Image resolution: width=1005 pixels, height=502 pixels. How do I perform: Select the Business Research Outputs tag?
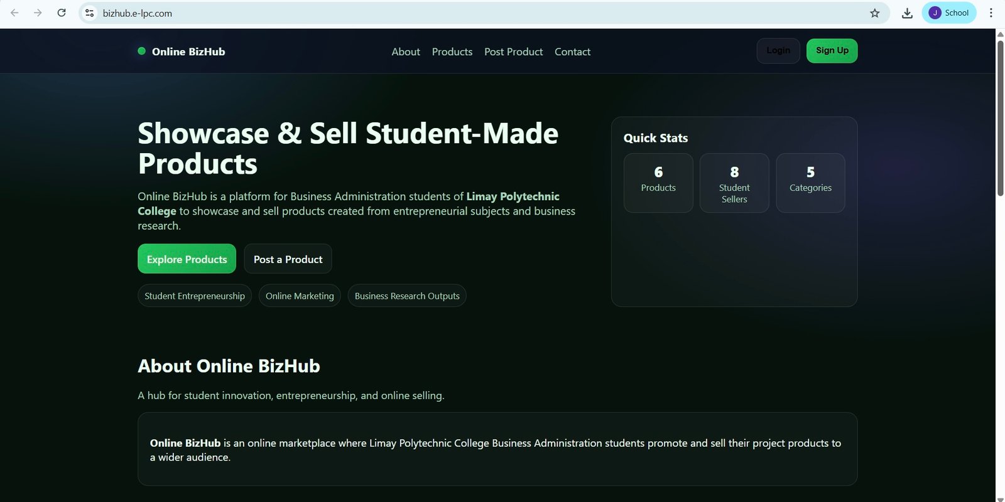click(x=407, y=296)
